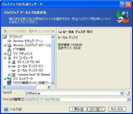This screenshot has height=114, width=133.
Task: Click the new folder toolbar icon
Action: point(31,31)
